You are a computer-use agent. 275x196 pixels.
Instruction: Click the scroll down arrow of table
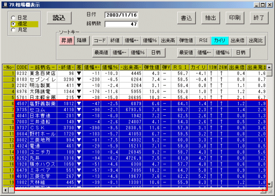(269, 184)
